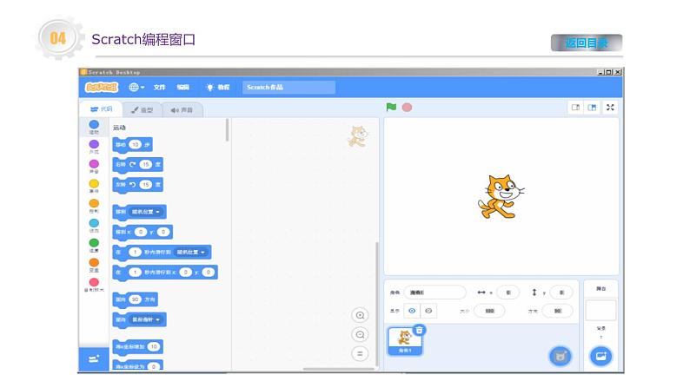Click the choose a sprite cat button
Viewport: 690px width, 388px height.
click(561, 356)
